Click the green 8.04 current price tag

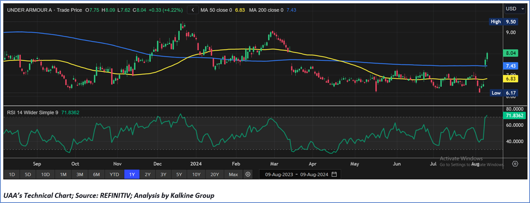tap(511, 53)
